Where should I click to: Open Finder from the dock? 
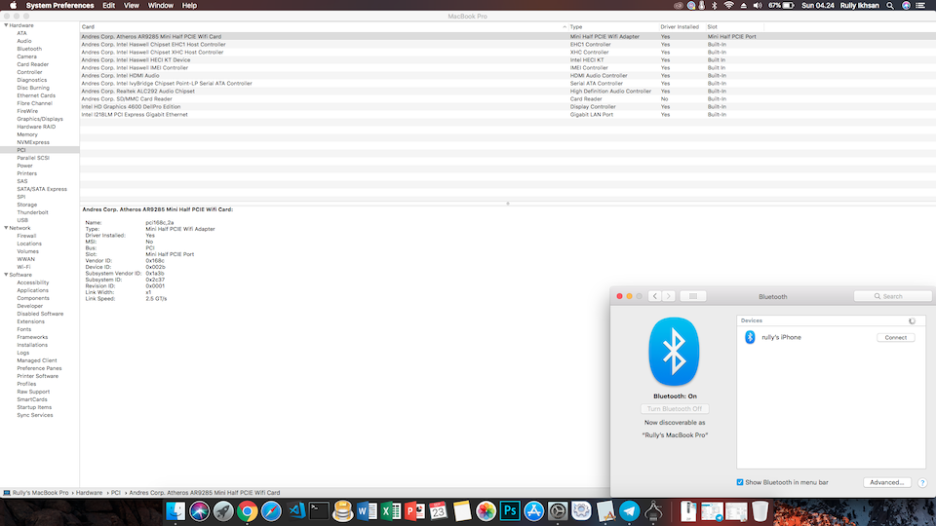[x=175, y=511]
